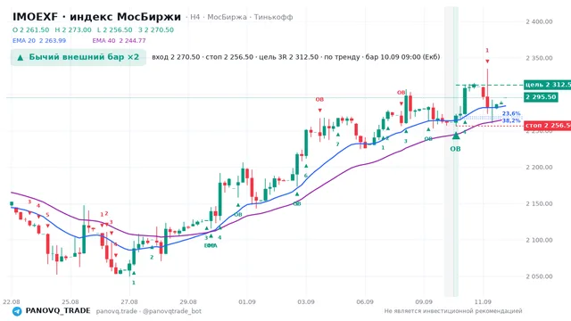The height and width of the screenshot is (321, 571).
Task: Click the 23.6% Fibonacci label
Action: click(x=511, y=114)
